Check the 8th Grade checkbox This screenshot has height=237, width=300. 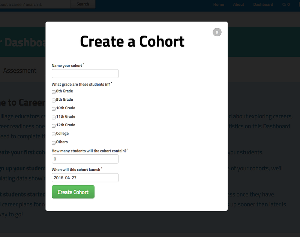coord(54,92)
